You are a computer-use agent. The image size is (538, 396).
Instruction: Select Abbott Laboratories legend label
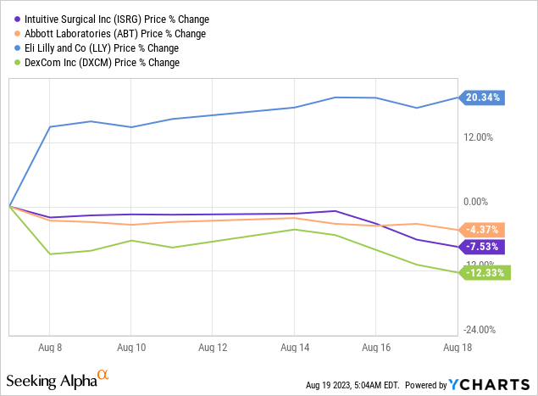point(115,34)
